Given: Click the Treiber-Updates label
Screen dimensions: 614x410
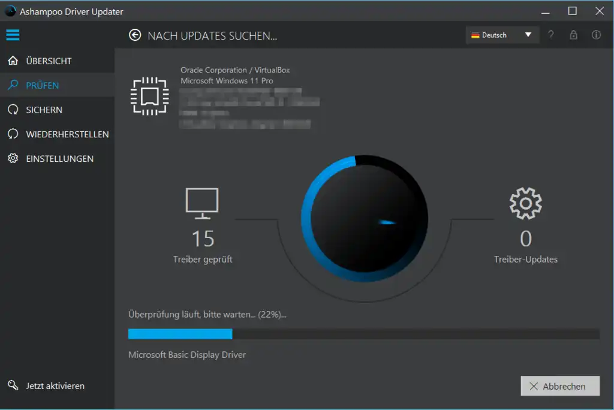Looking at the screenshot, I should (526, 259).
